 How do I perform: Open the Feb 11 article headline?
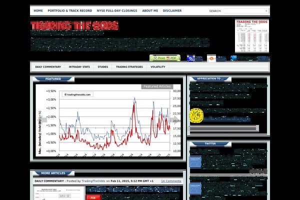pos(133,189)
